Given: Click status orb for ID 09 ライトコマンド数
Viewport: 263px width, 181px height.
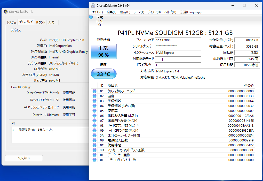Looking at the screenshot, I should [x=94, y=130].
